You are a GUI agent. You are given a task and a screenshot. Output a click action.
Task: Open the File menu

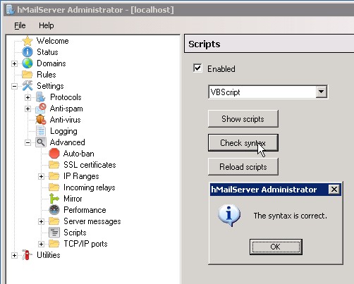pyautogui.click(x=20, y=25)
